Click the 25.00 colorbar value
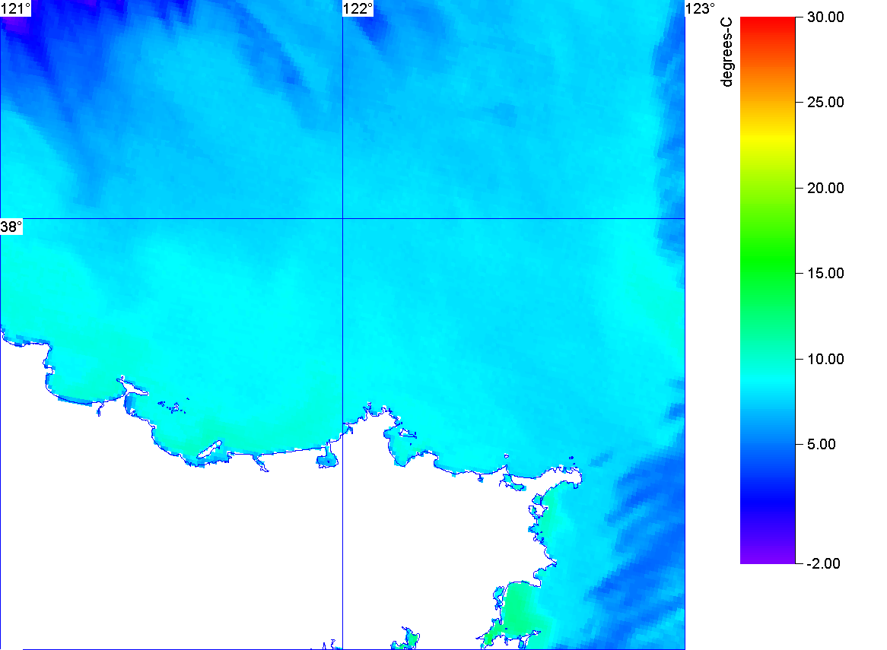The height and width of the screenshot is (650, 887). pyautogui.click(x=825, y=103)
